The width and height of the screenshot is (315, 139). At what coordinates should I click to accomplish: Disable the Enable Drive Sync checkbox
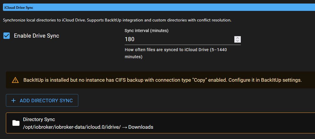(x=7, y=36)
